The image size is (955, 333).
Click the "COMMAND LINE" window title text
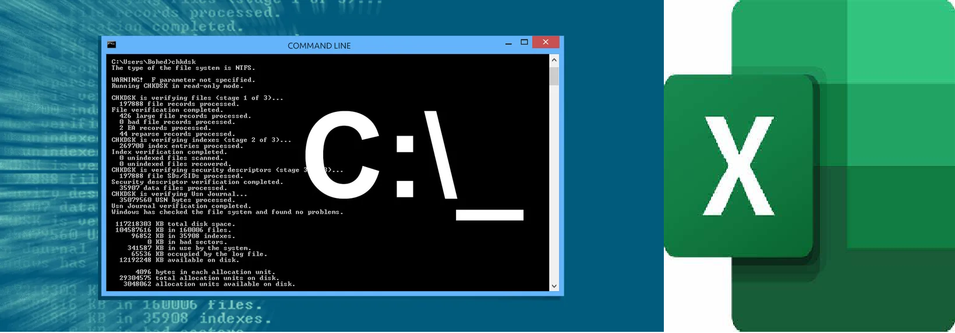[319, 45]
